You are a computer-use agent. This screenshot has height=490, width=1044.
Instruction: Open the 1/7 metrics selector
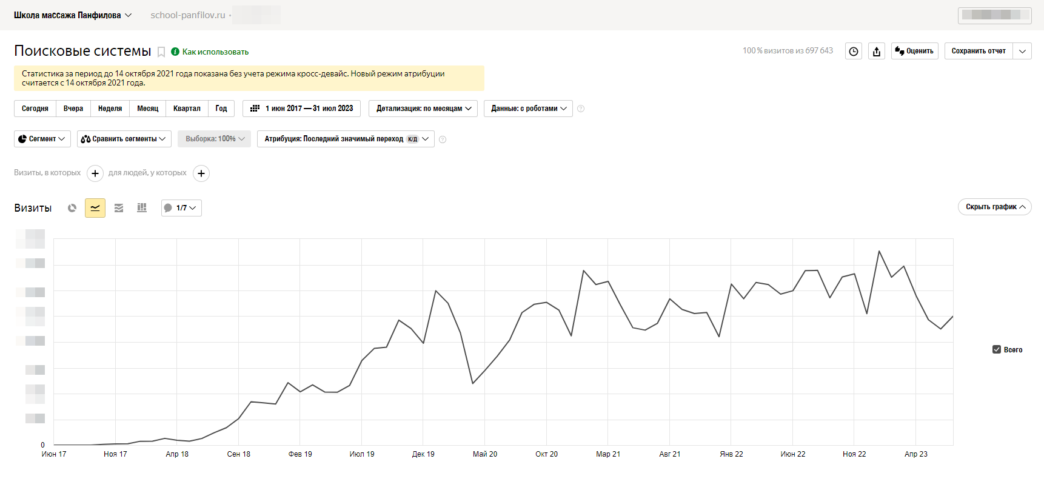click(181, 208)
